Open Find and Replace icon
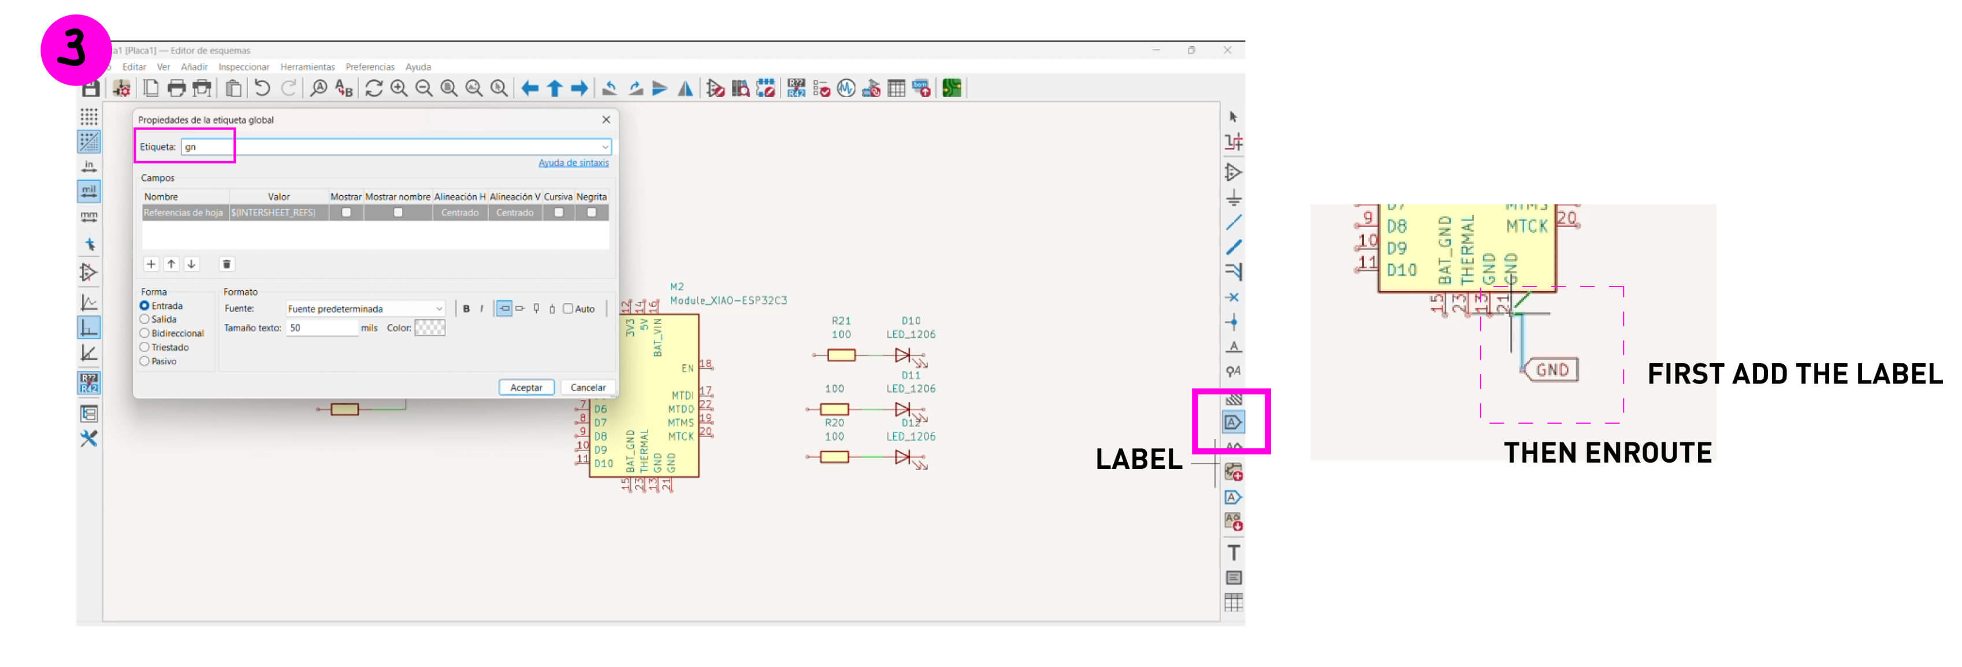 point(344,88)
